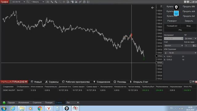Image resolution: width=197 pixels, height=111 pixels.
Task: Click Открыть Счет menu item
Action: (x=139, y=82)
